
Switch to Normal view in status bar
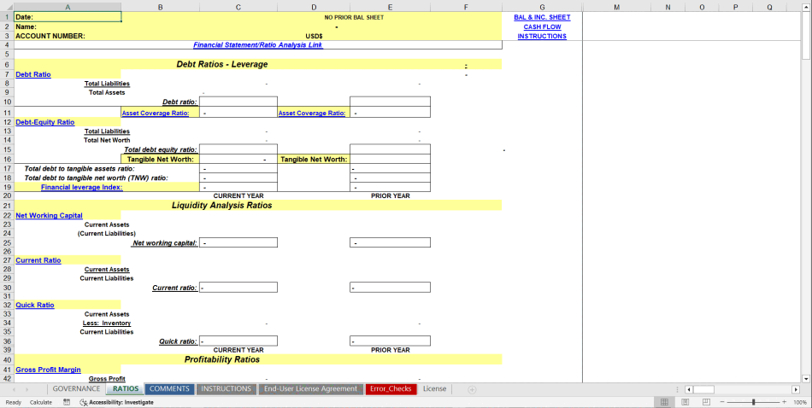(x=662, y=402)
